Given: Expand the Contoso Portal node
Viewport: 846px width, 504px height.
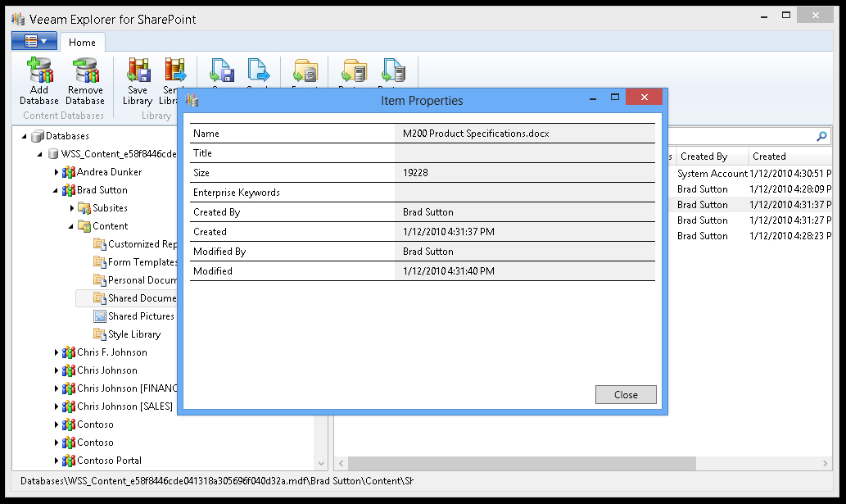Looking at the screenshot, I should pos(57,461).
